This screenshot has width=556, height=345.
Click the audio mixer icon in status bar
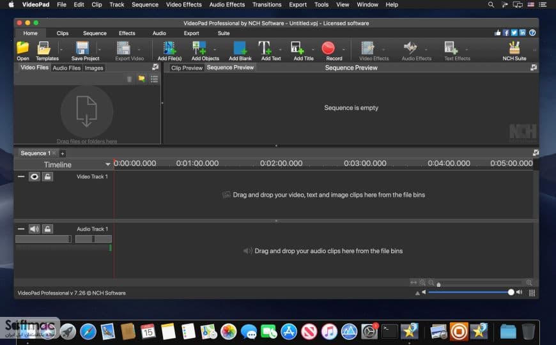[x=532, y=293]
